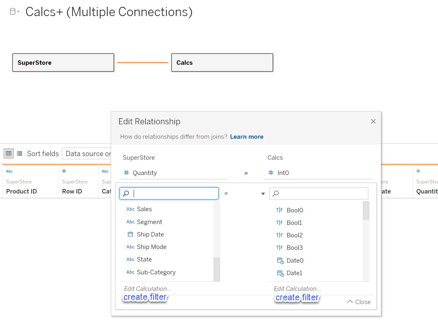Screen dimensions: 438x327
Task: Click the SuperStore field search box
Action: point(169,193)
